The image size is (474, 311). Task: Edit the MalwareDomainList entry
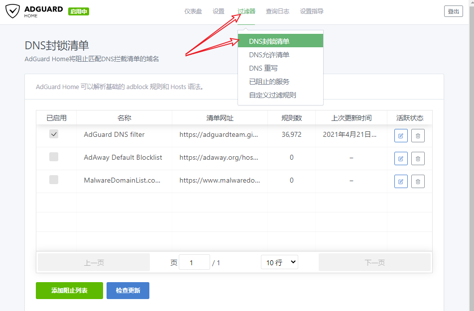click(x=401, y=181)
